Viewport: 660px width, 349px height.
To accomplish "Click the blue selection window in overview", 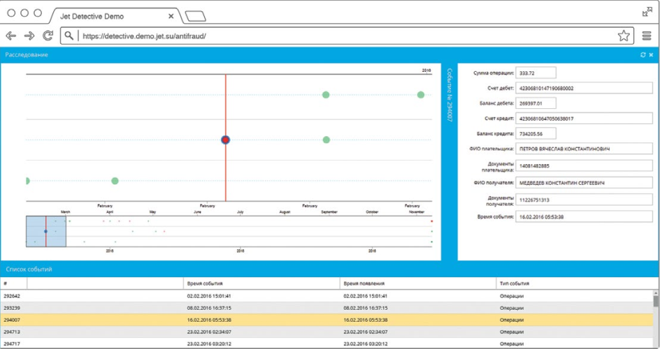I will tap(46, 232).
